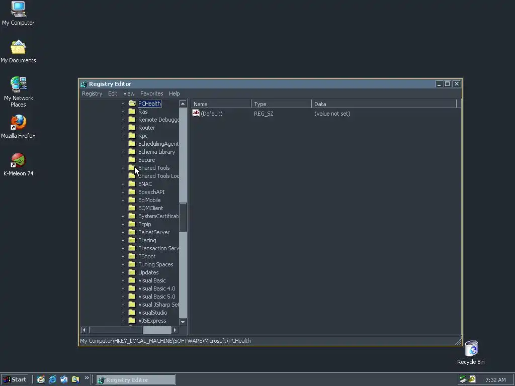Select the SystemCertificates key

158,216
